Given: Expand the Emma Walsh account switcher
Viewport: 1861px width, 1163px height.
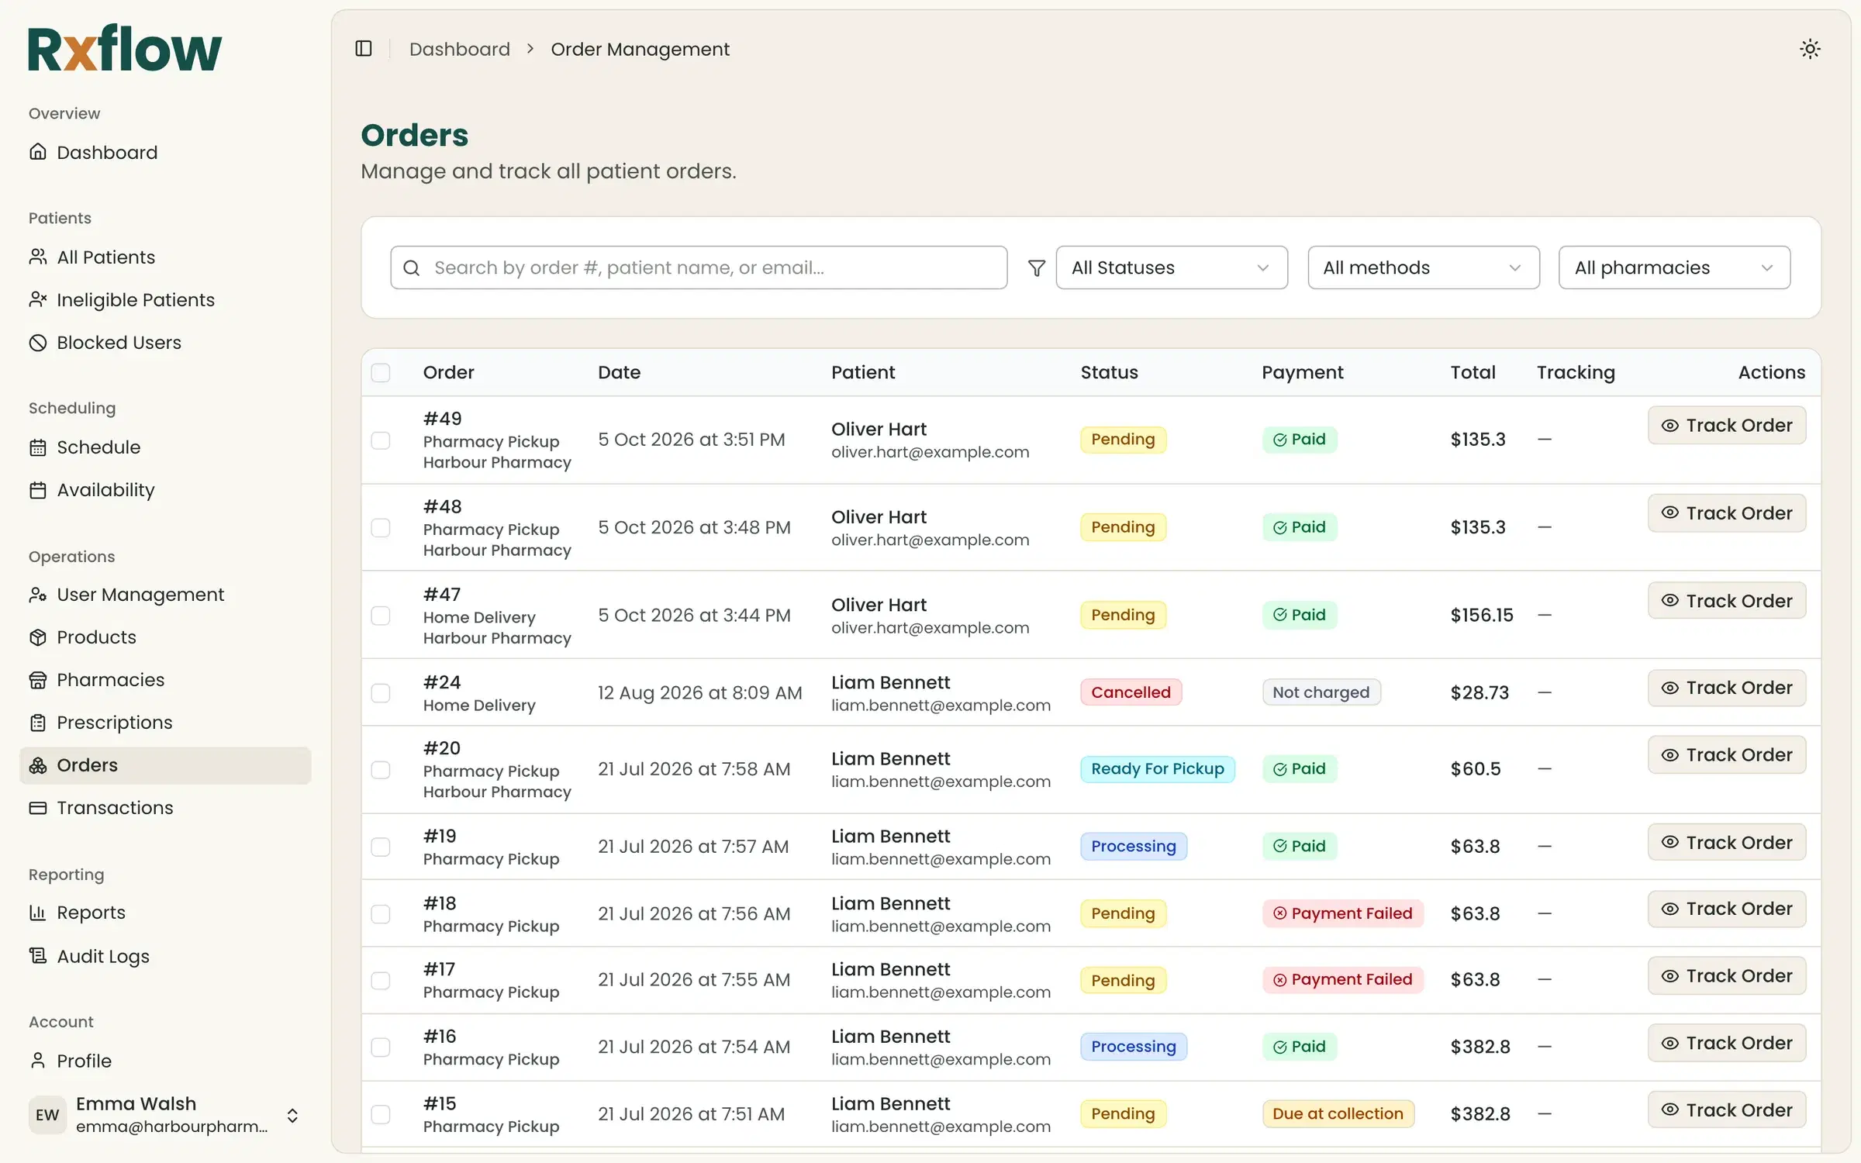Looking at the screenshot, I should tap(292, 1115).
